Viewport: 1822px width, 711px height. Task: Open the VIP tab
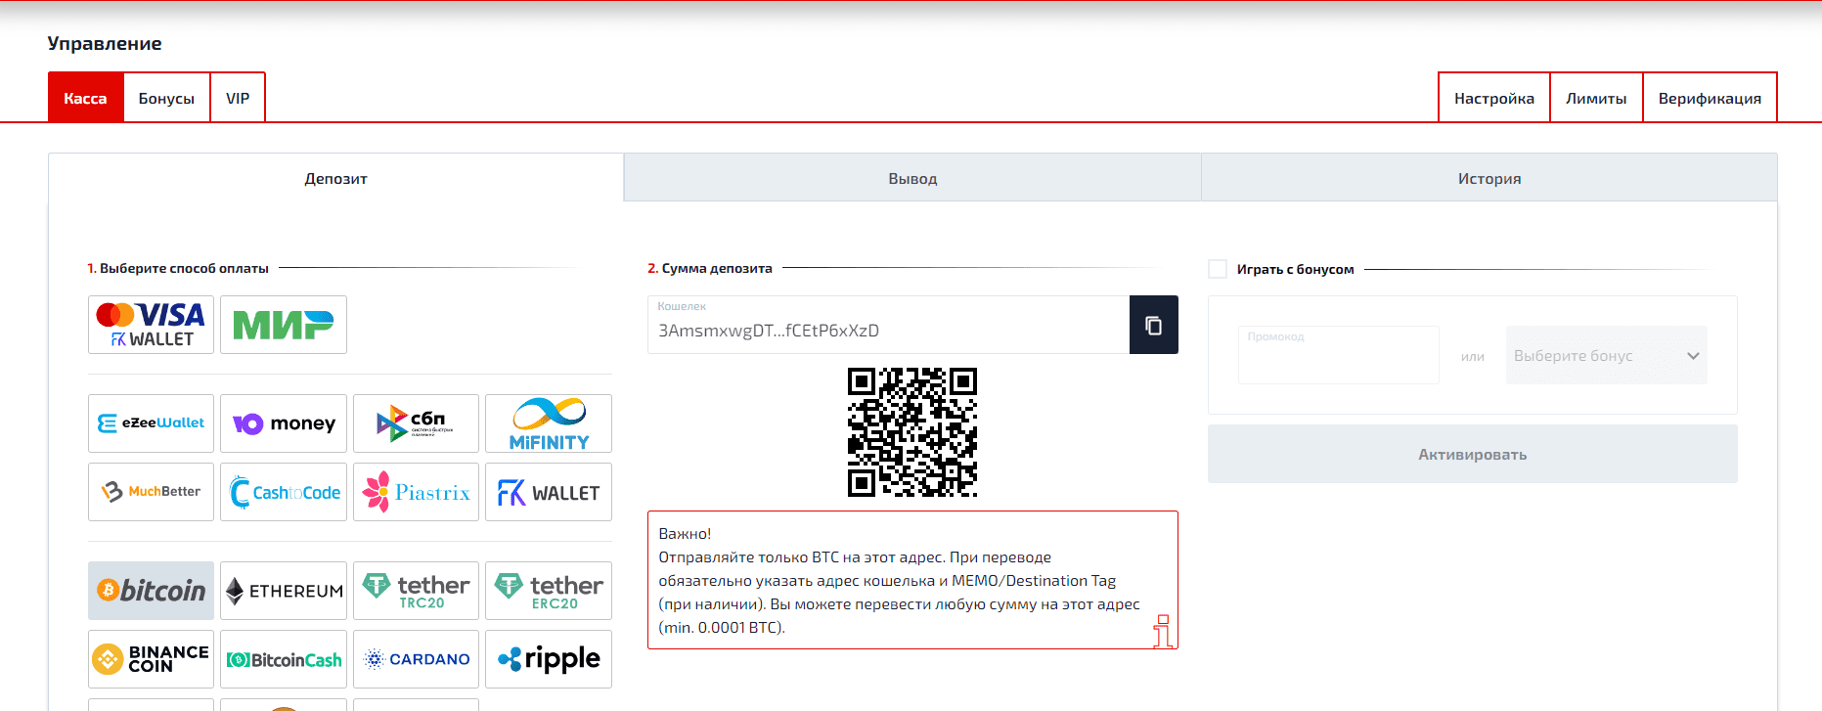pyautogui.click(x=238, y=98)
